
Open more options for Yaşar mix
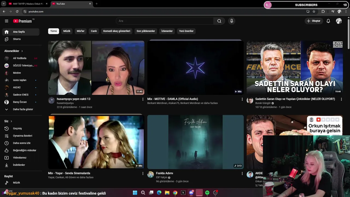143,173
